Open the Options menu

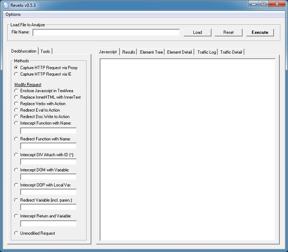click(13, 14)
